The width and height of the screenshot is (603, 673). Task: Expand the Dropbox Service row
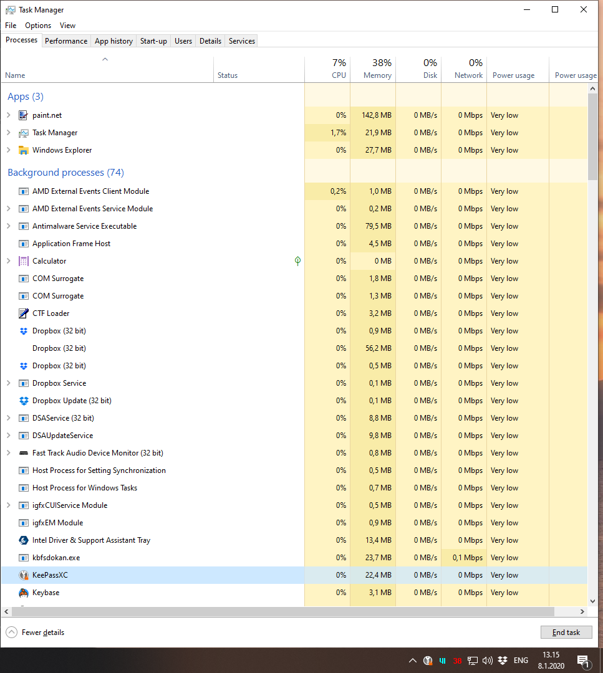tap(8, 383)
